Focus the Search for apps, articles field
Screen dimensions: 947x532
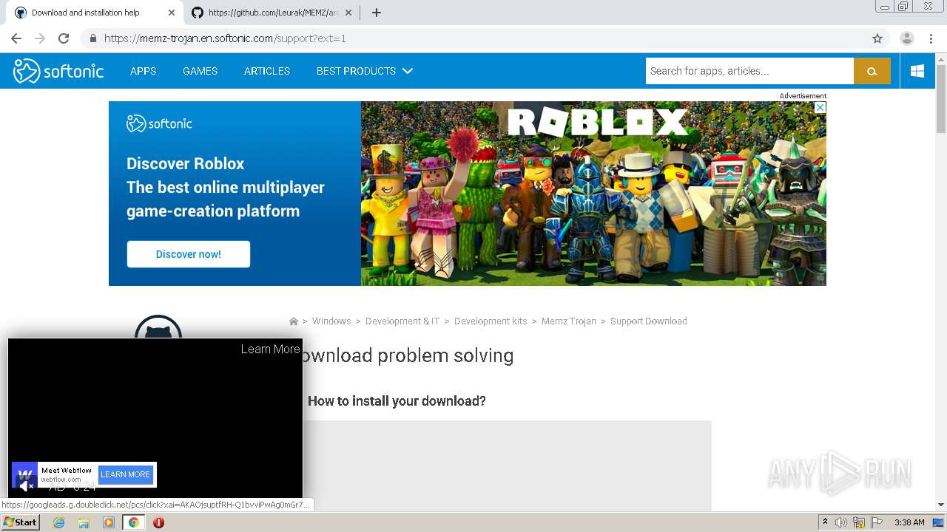[749, 71]
